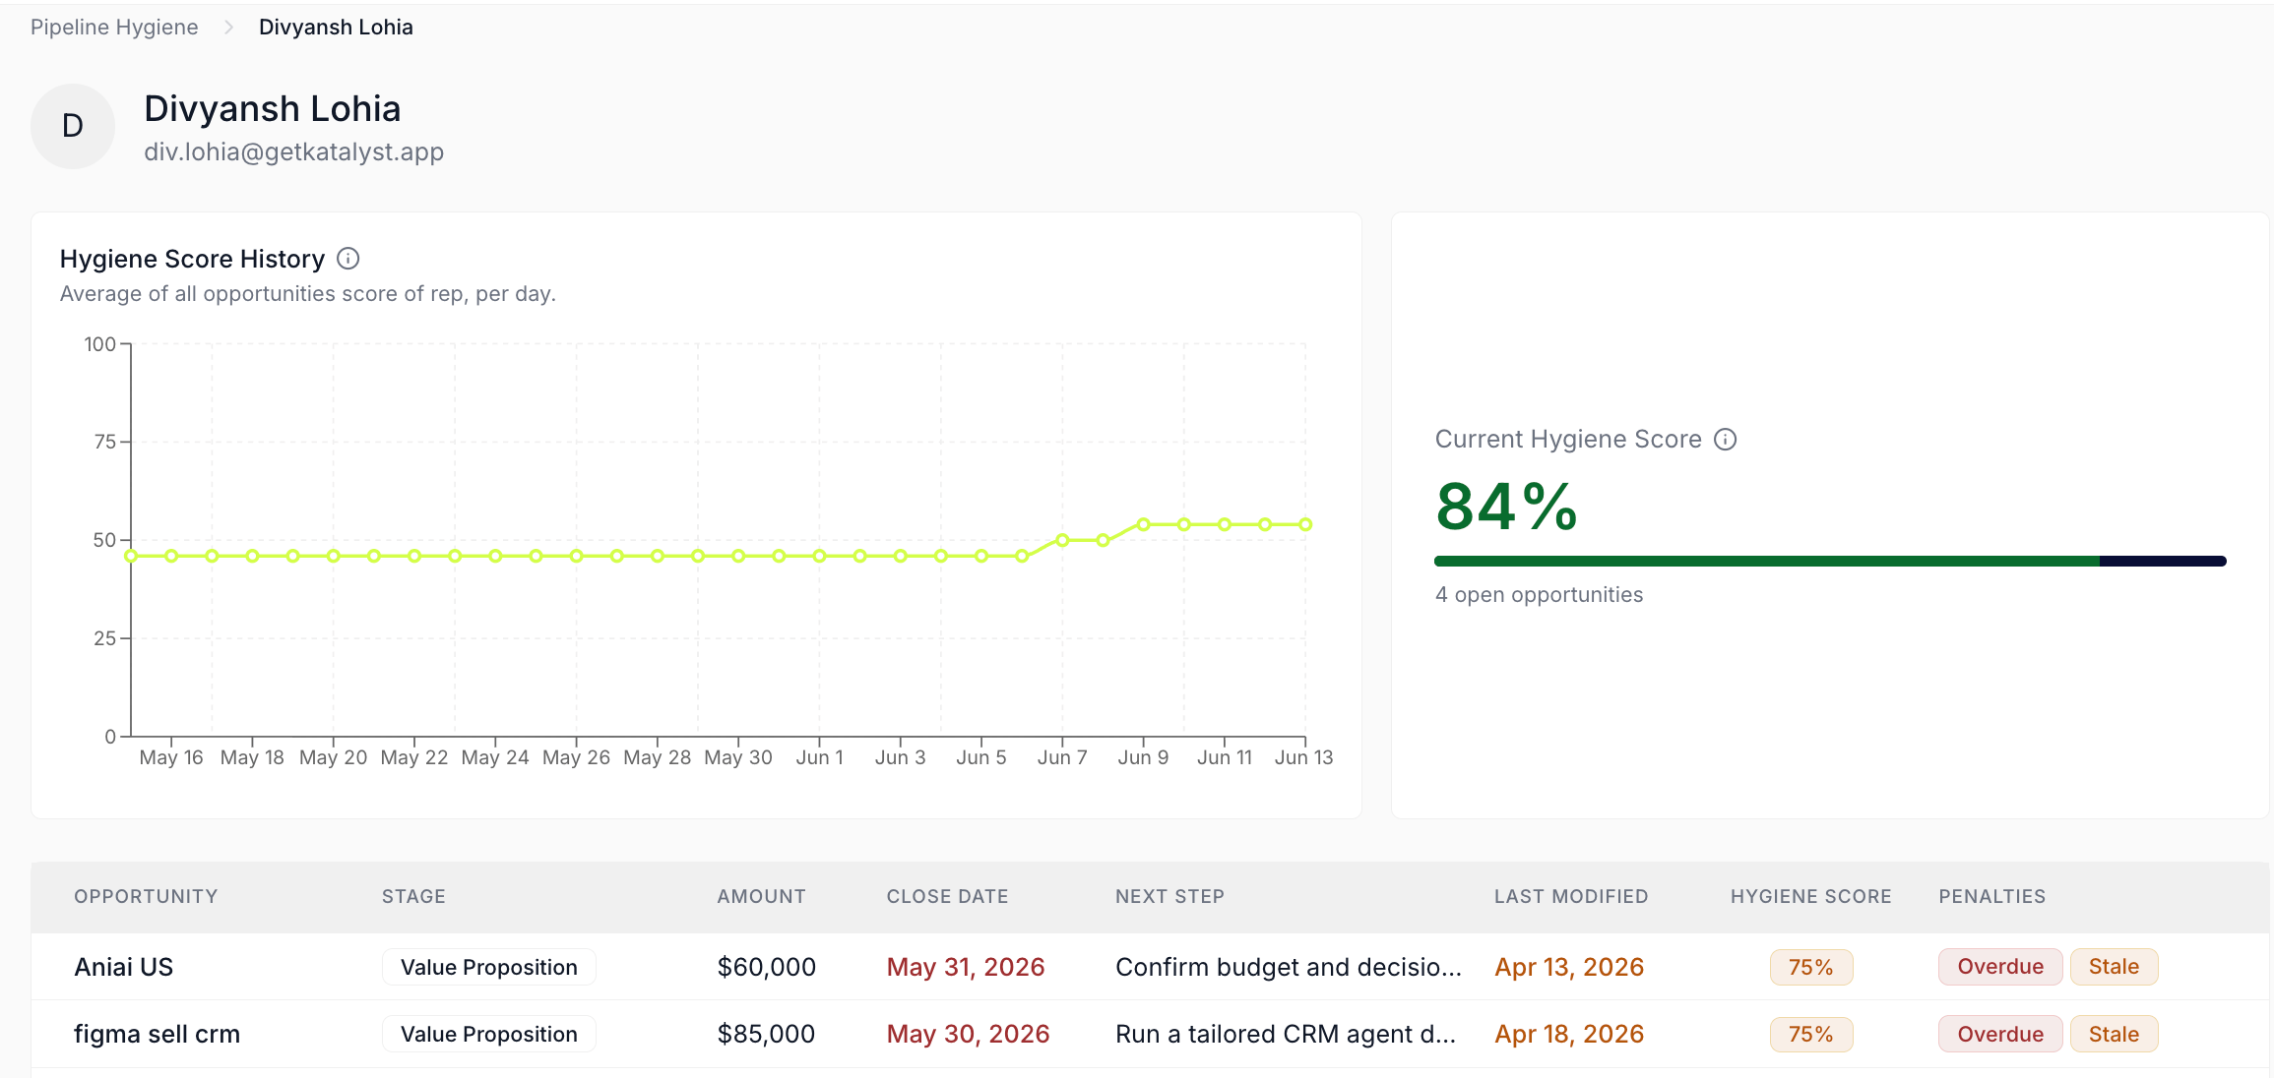2274x1078 pixels.
Task: Open the figma sell crm opportunity
Action: tap(158, 1035)
